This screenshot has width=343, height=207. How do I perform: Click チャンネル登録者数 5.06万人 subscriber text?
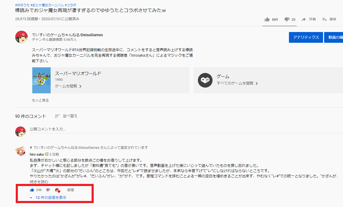[54, 40]
